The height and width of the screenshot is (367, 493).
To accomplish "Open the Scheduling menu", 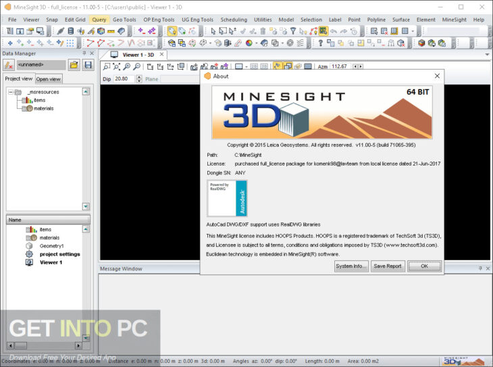I will 234,20.
